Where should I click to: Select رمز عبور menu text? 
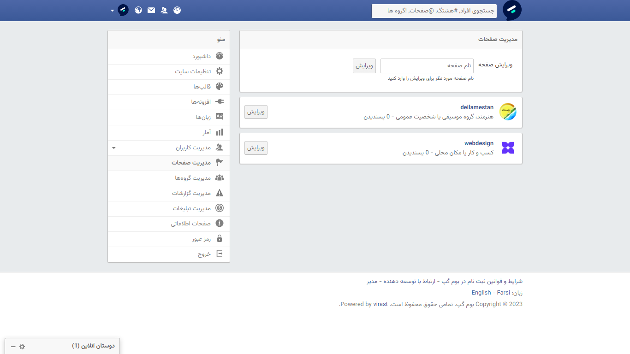[x=202, y=239]
